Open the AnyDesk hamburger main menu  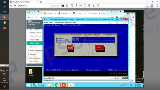click(x=157, y=5)
